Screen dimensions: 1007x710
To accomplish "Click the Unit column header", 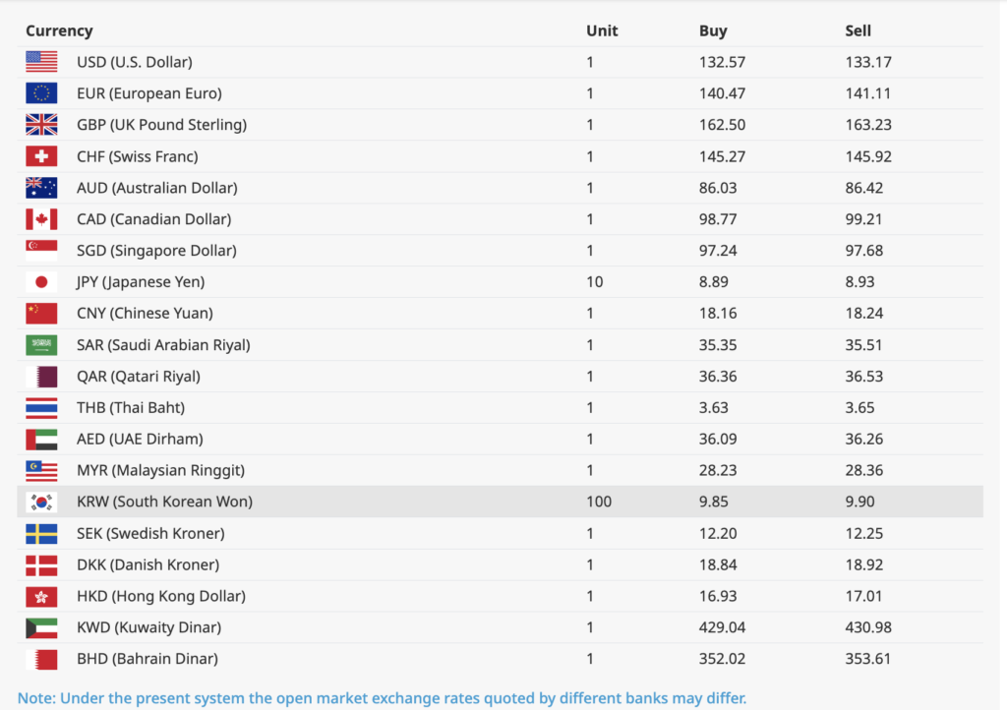I will point(602,30).
